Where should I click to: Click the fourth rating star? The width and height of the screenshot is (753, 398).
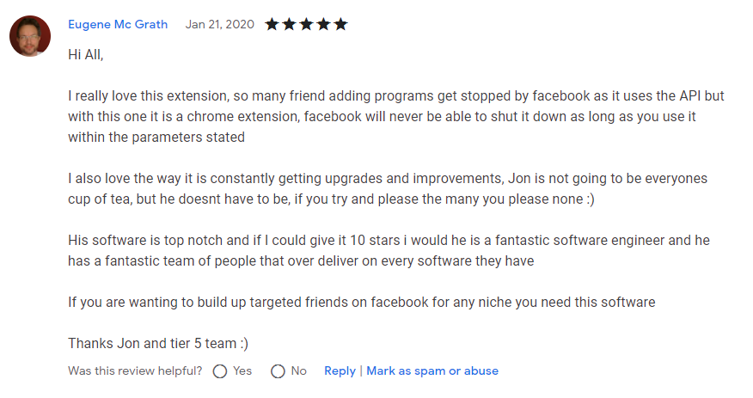[323, 24]
